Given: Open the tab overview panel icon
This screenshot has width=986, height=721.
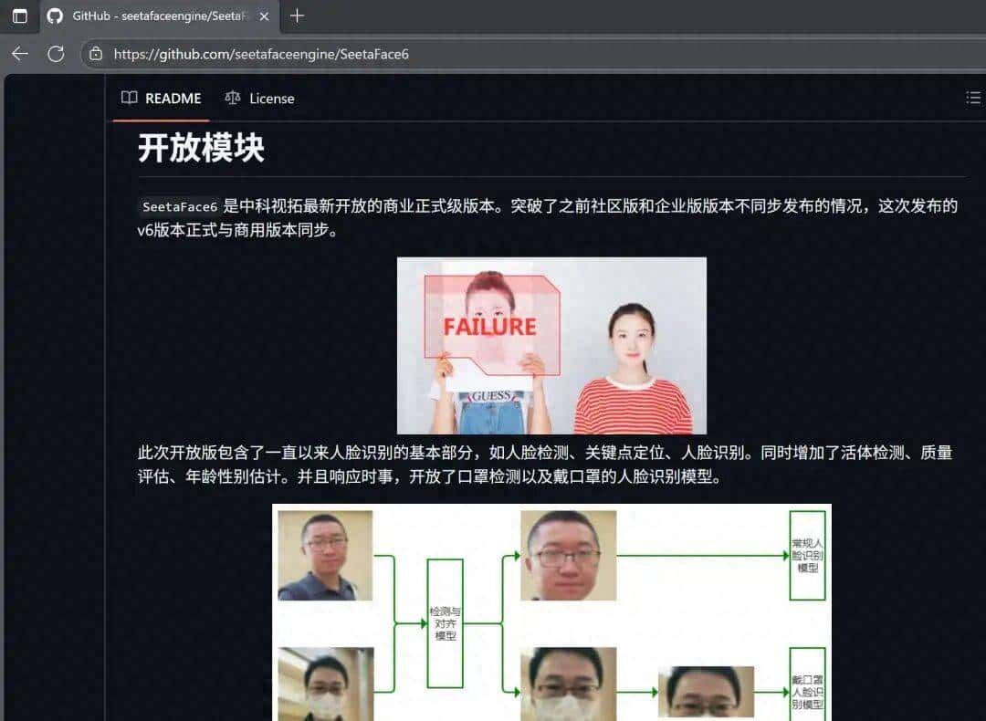Looking at the screenshot, I should point(20,16).
